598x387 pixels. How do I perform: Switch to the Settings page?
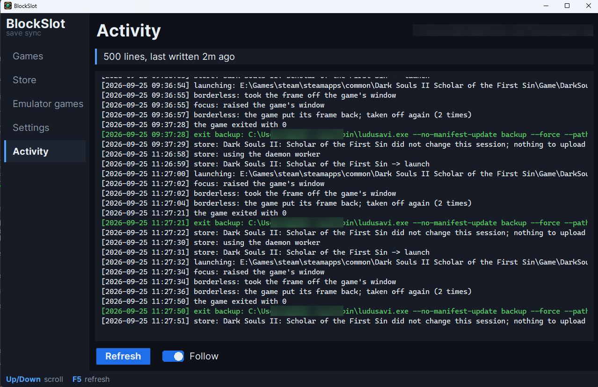(45, 128)
